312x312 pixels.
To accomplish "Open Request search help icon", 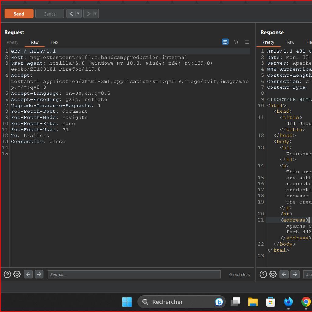I will click(x=7, y=274).
